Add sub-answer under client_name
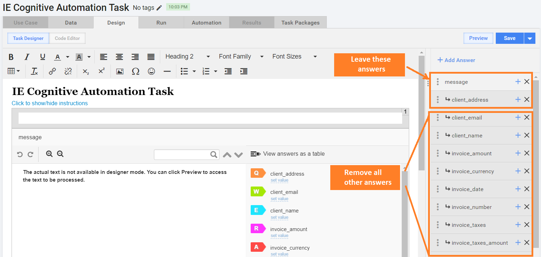This screenshot has height=257, width=541. pos(518,135)
